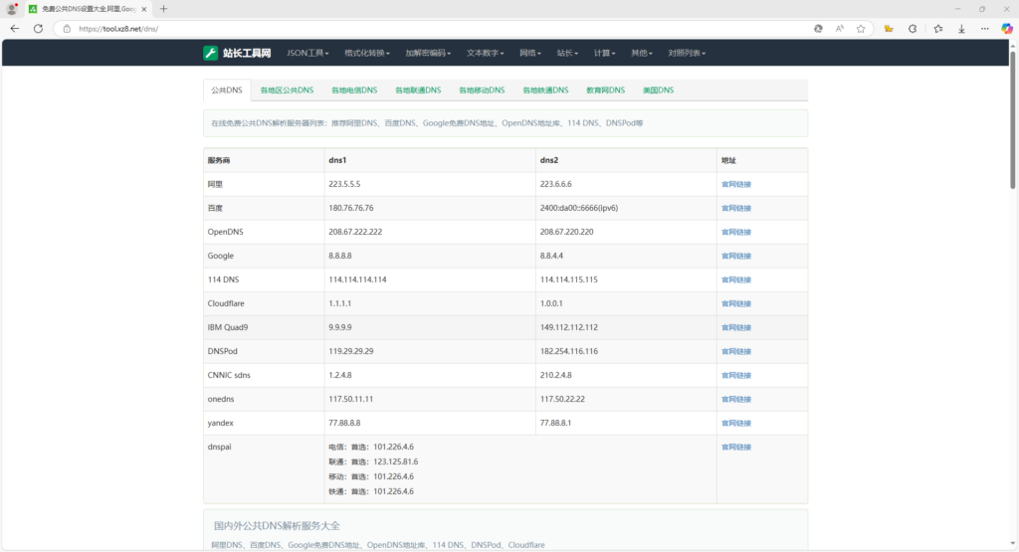Go back to the previous page
This screenshot has height=552, width=1019.
coord(14,29)
